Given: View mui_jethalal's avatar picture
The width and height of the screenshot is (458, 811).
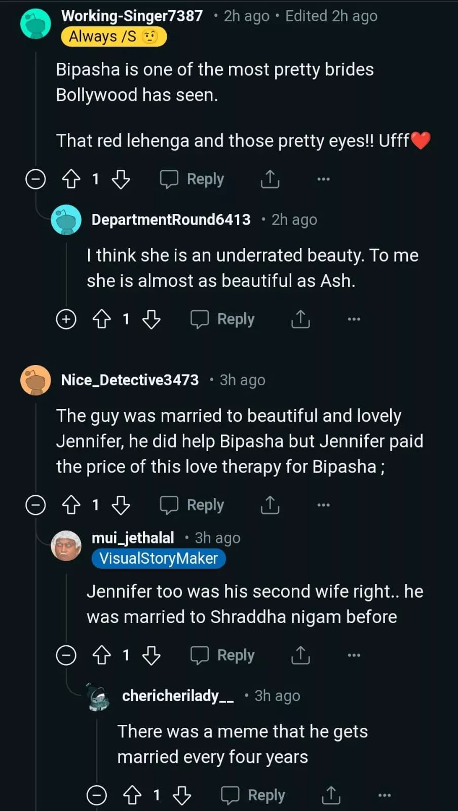Looking at the screenshot, I should [66, 545].
